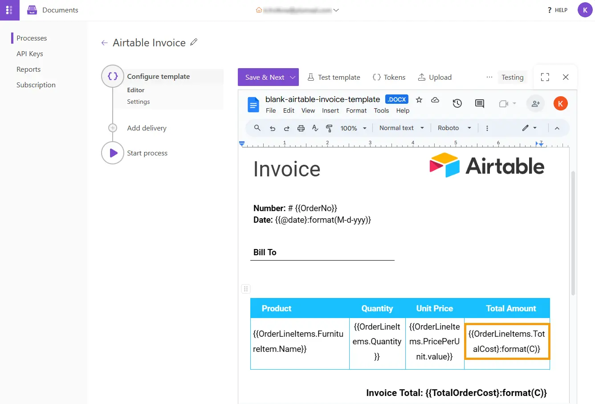Open Subscription in the sidebar
The height and width of the screenshot is (404, 595).
36,85
